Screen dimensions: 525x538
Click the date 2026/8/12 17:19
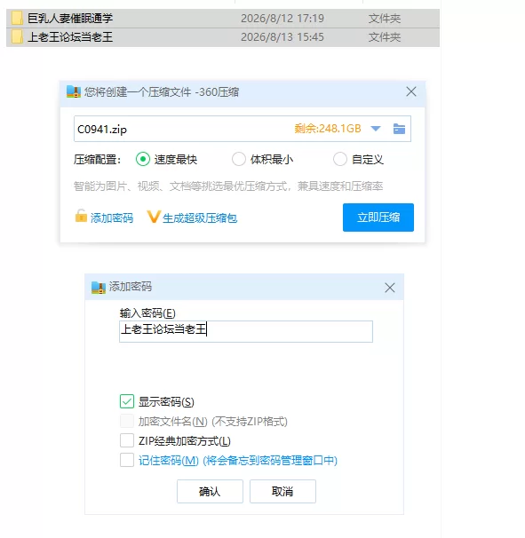pos(282,18)
